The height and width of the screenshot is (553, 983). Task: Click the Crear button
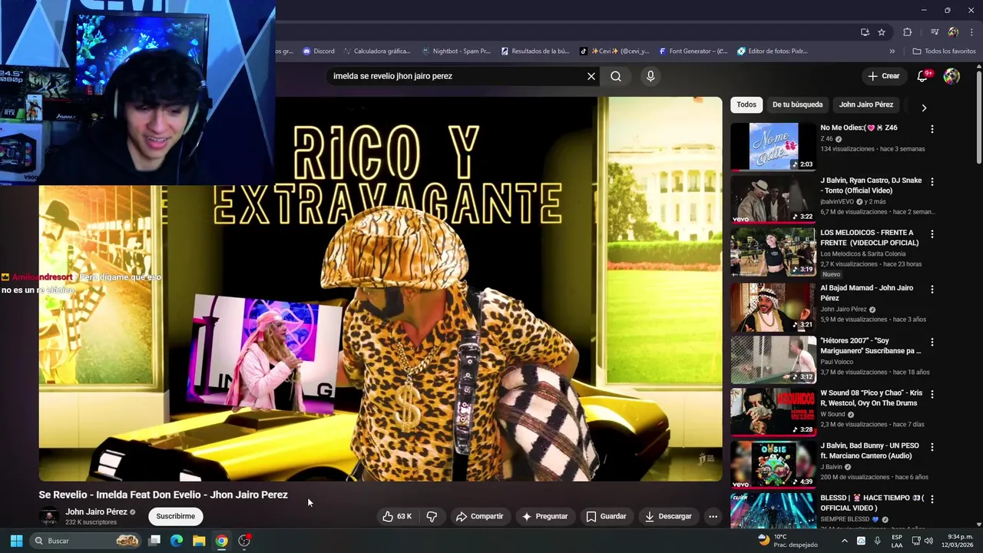883,76
